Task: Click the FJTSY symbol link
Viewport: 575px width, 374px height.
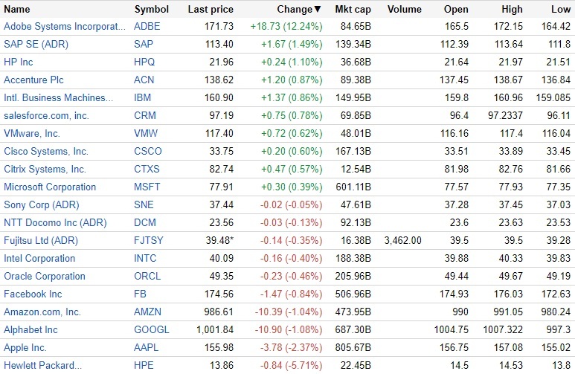Action: [148, 240]
